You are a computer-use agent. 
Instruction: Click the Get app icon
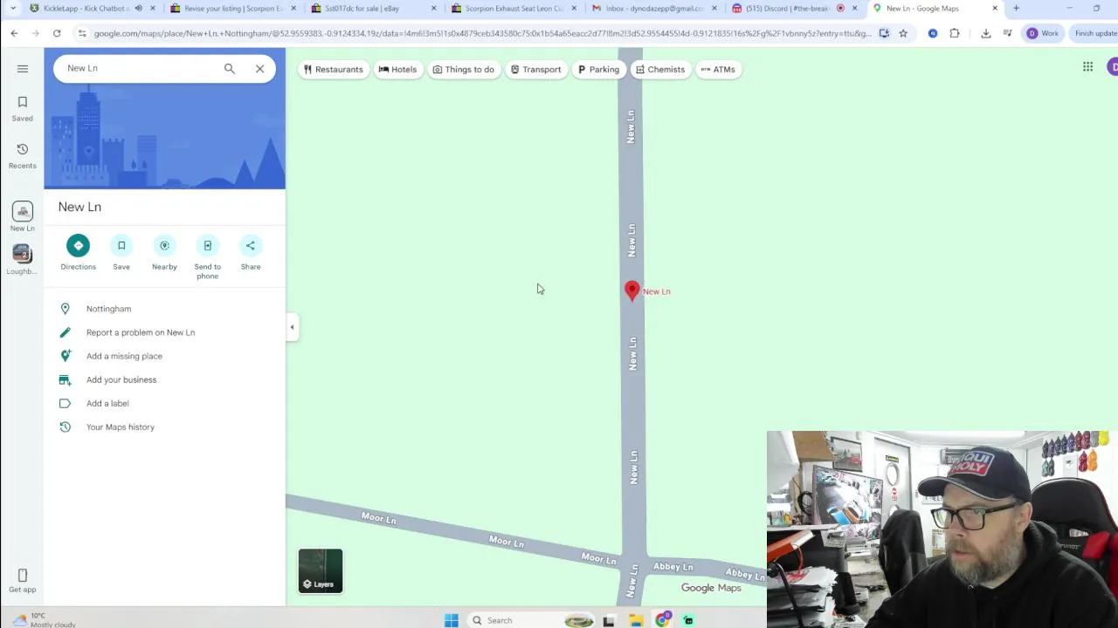point(23,580)
